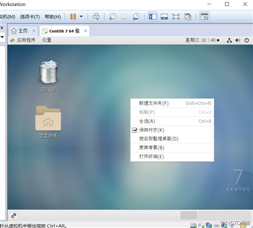Click the CentOS logo icon beside 应用程序
The height and width of the screenshot is (228, 253).
tap(12, 40)
